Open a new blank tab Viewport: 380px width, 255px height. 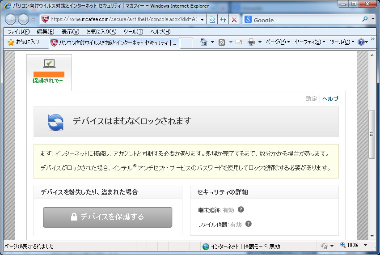(186, 43)
